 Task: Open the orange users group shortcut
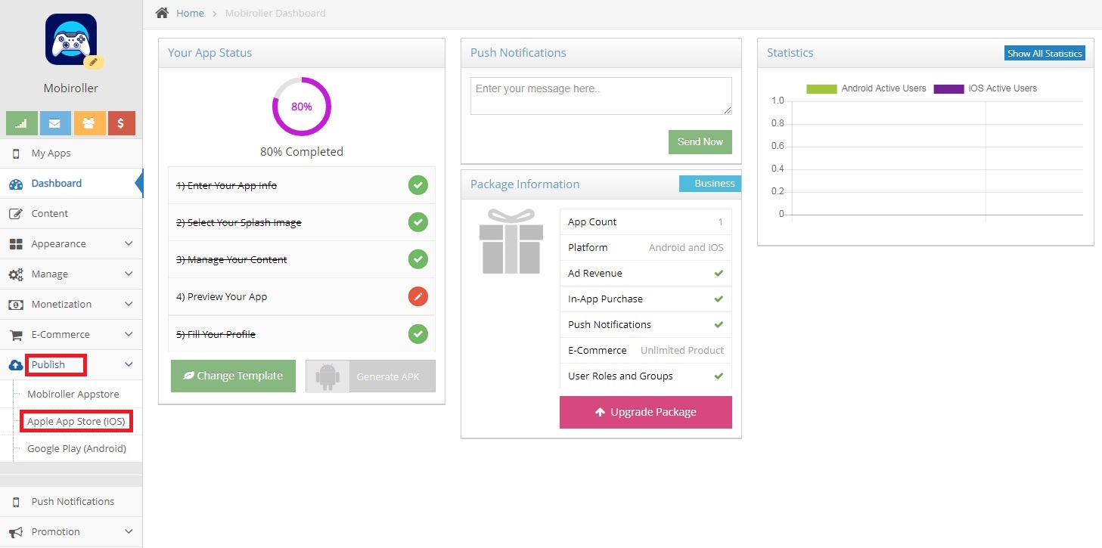[89, 123]
